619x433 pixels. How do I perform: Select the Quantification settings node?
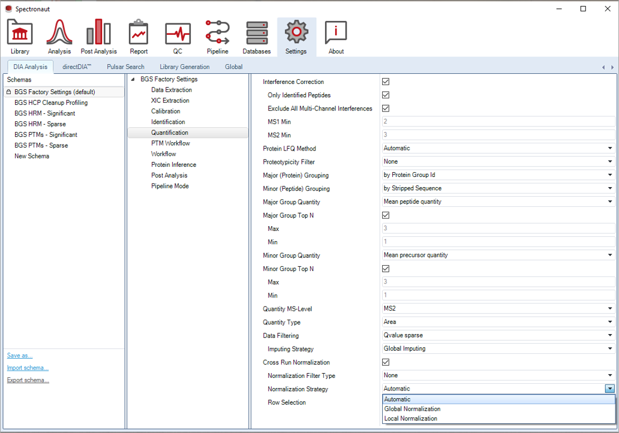(188, 133)
